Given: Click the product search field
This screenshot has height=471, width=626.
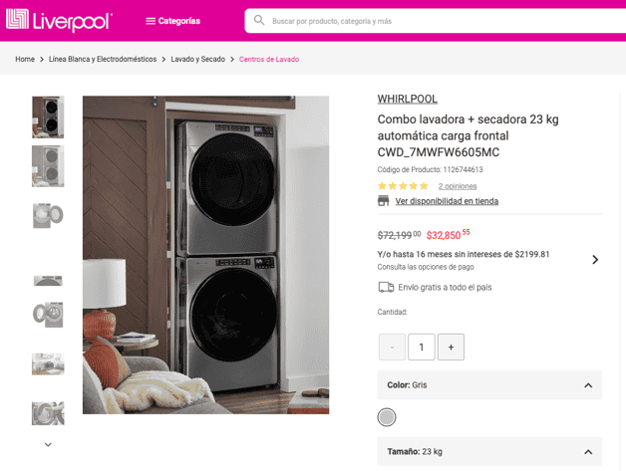Looking at the screenshot, I should (419, 21).
